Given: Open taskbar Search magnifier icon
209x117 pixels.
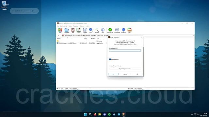Looking at the screenshot, I should [x=90, y=114].
